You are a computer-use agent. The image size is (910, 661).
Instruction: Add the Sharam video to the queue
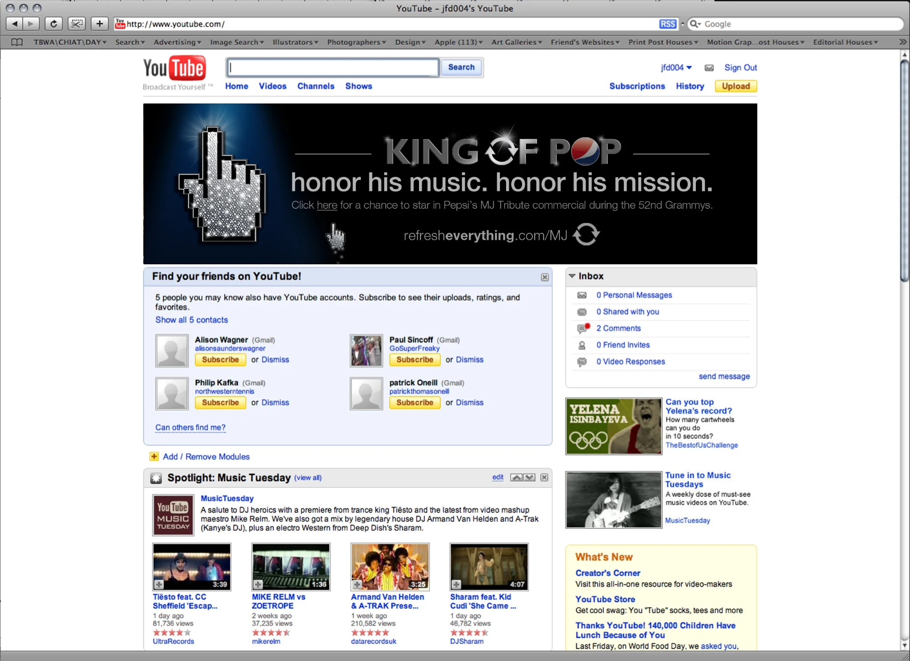point(456,585)
